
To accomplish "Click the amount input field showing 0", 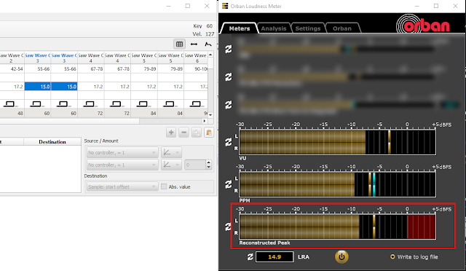I will point(195,165).
